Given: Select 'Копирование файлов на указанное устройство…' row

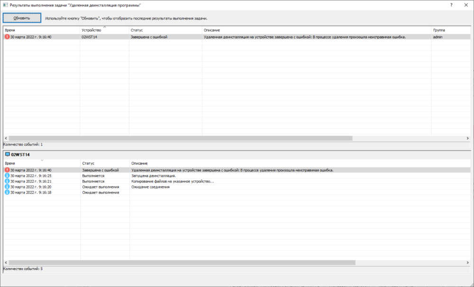Looking at the screenshot, I should 173,181.
